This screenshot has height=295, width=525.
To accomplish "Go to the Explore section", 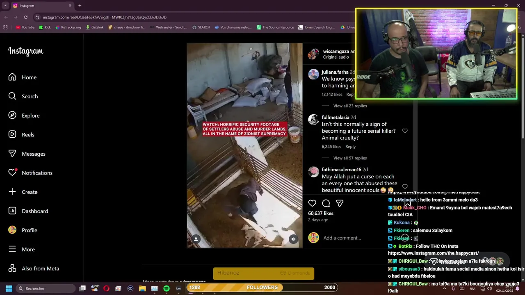I will click(24, 116).
